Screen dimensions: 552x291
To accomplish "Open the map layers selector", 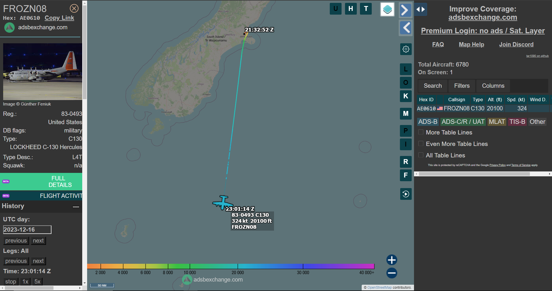I will [x=387, y=9].
